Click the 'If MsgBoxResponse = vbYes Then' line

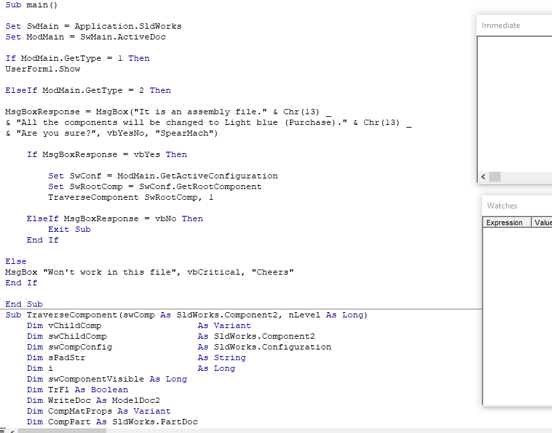(x=107, y=154)
